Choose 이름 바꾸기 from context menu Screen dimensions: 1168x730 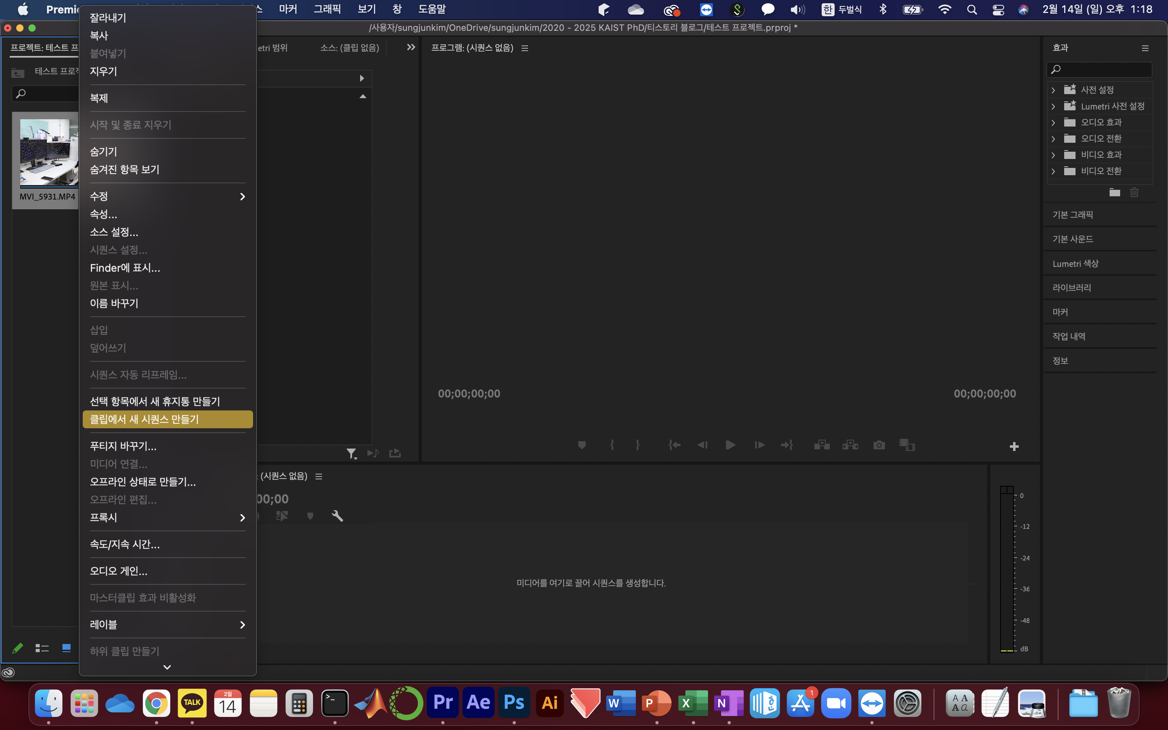[x=114, y=303]
